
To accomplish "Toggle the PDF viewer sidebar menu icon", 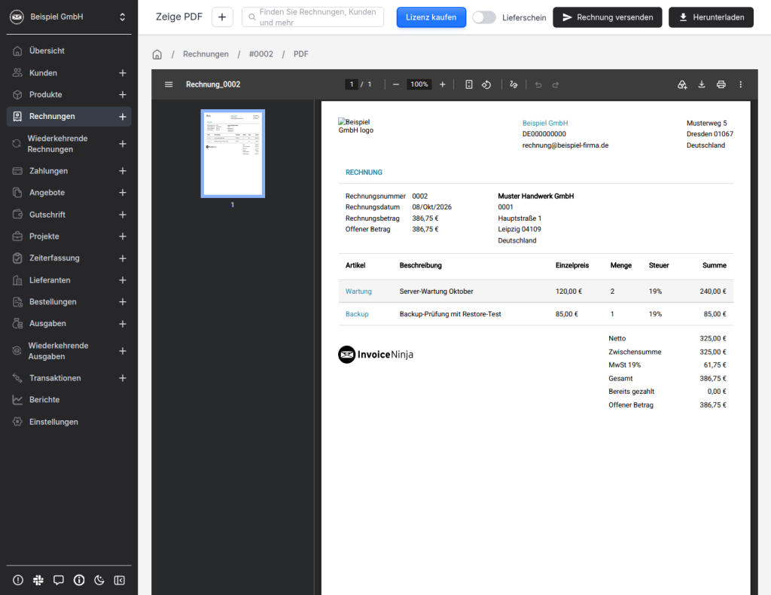I will pos(169,84).
